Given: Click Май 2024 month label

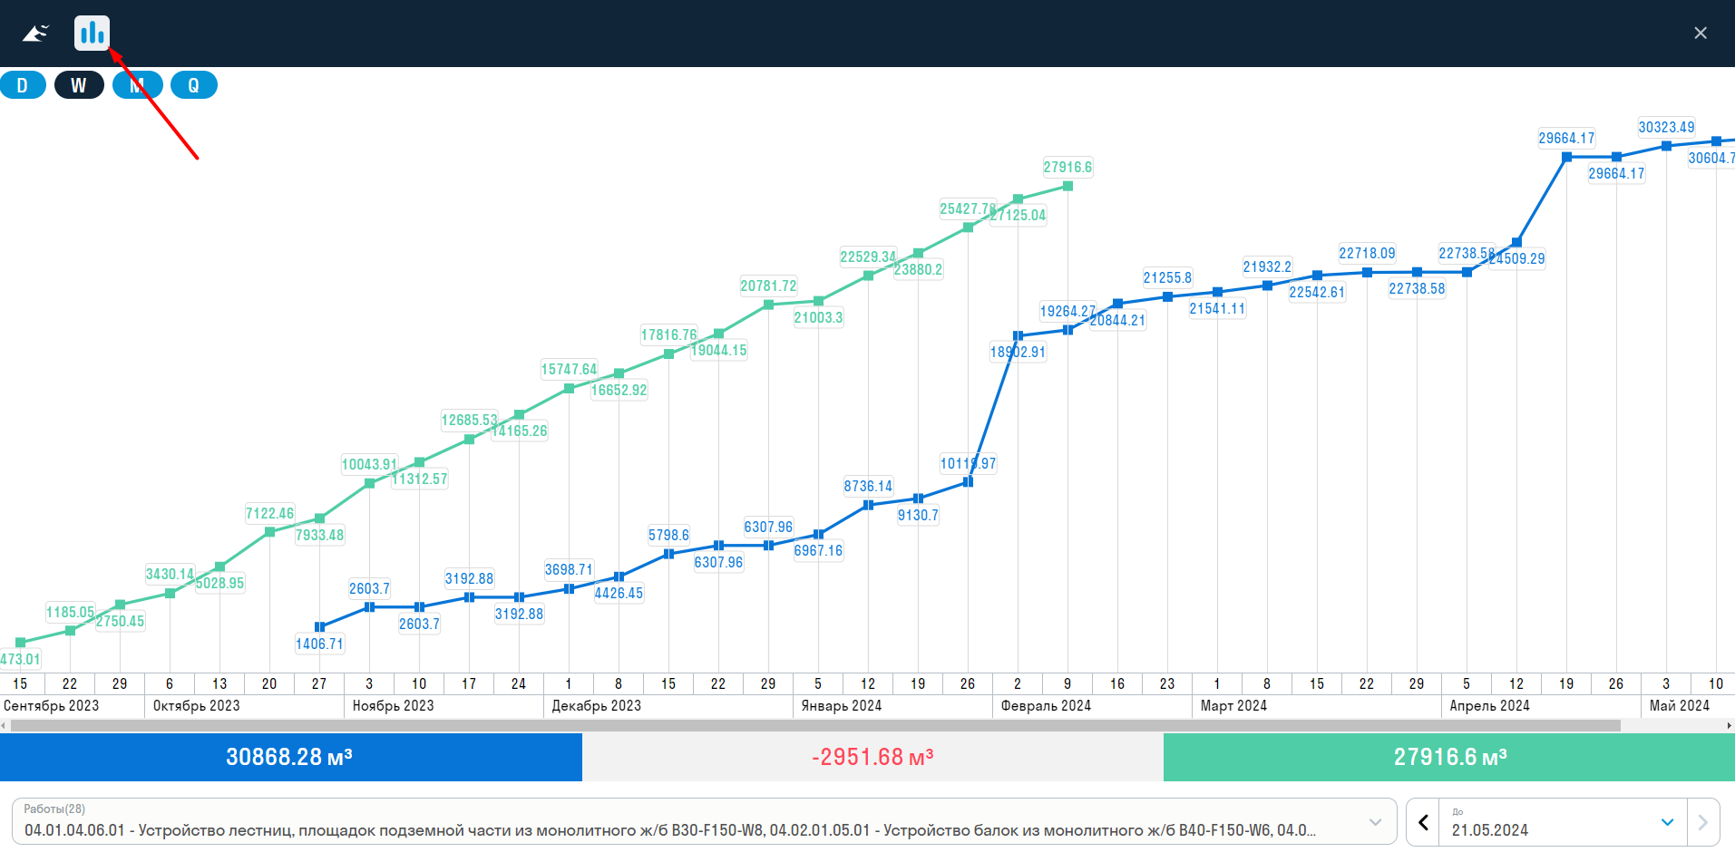Looking at the screenshot, I should click(1680, 705).
